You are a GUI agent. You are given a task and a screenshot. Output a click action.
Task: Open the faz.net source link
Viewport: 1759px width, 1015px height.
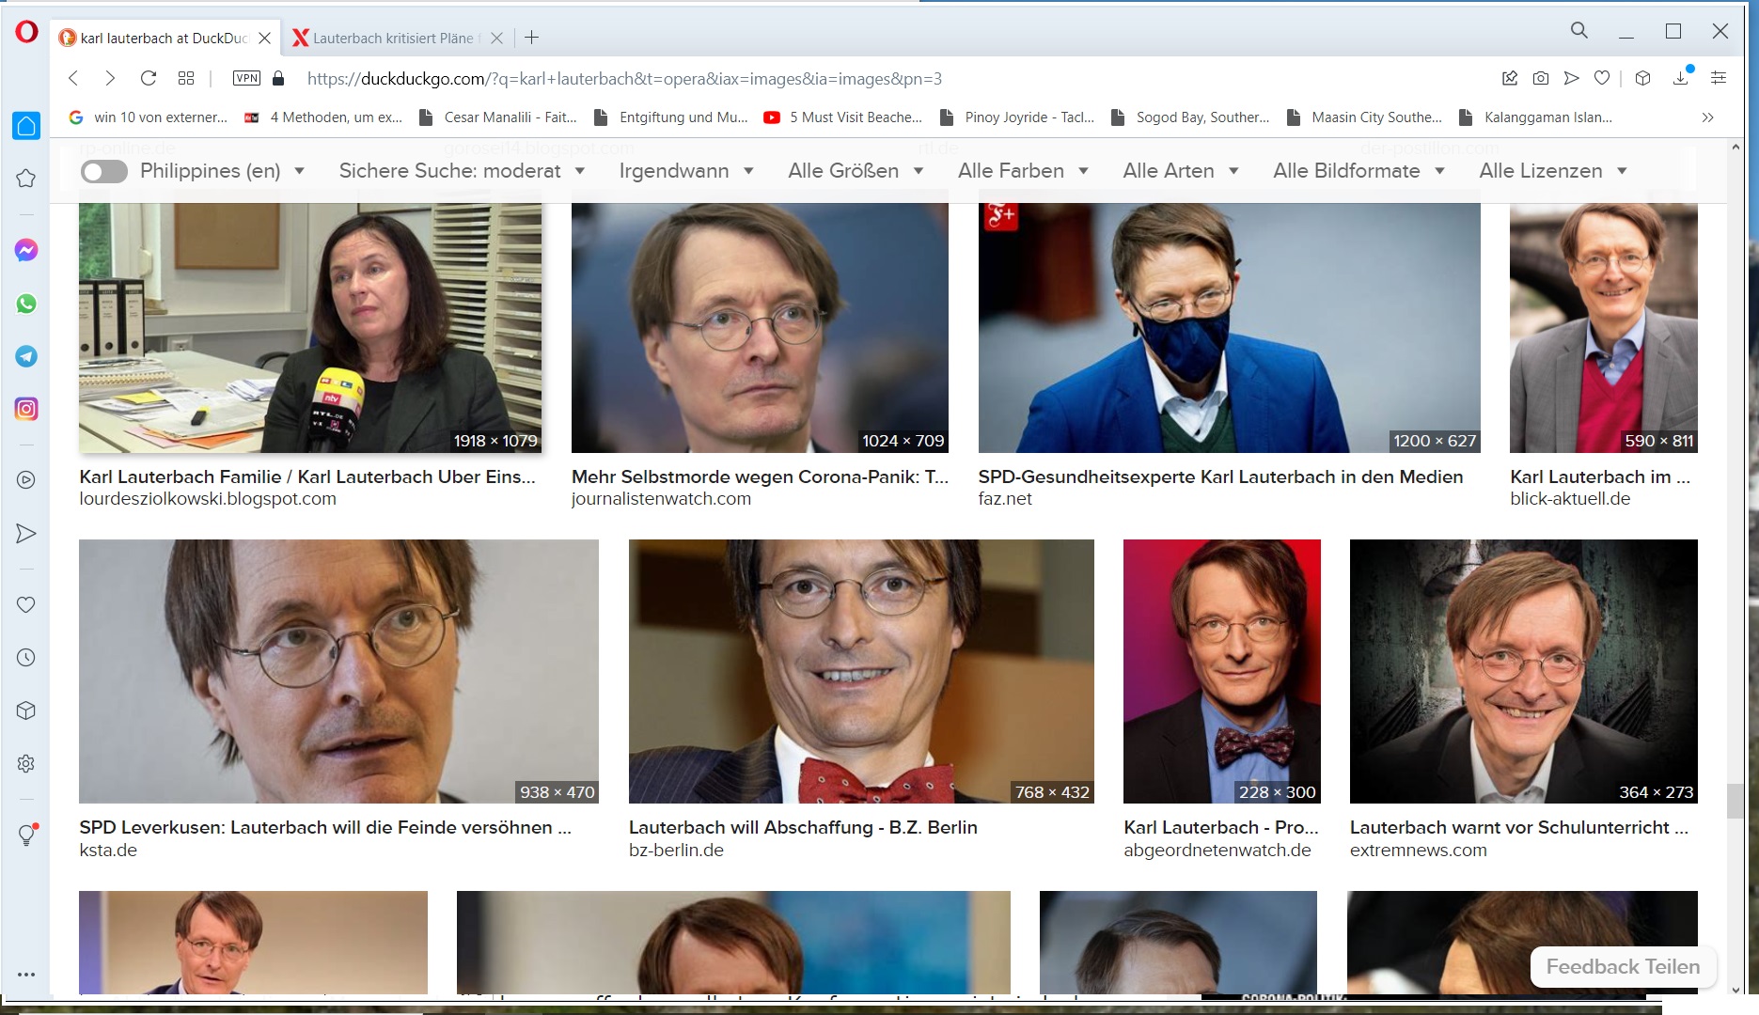[1004, 499]
